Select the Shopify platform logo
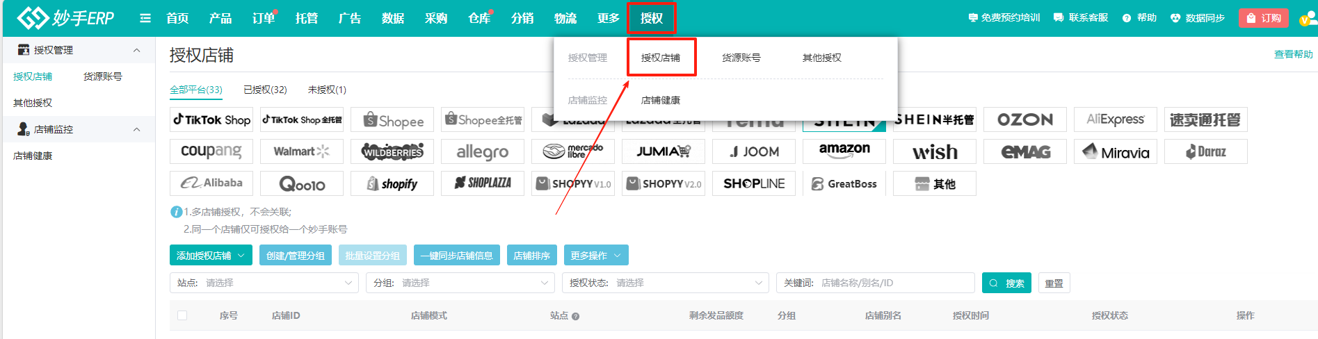The image size is (1318, 339). [392, 183]
